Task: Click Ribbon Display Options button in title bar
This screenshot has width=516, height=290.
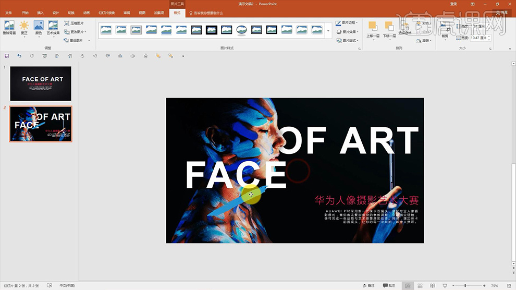Action: (473, 4)
